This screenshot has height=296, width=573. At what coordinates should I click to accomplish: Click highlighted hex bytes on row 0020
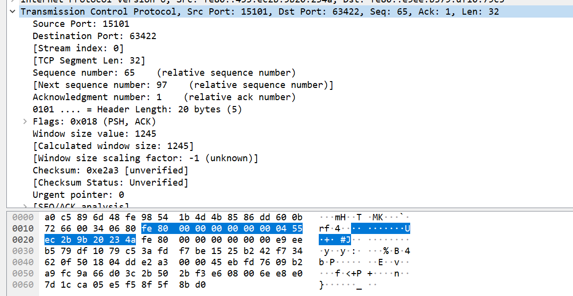click(90, 240)
